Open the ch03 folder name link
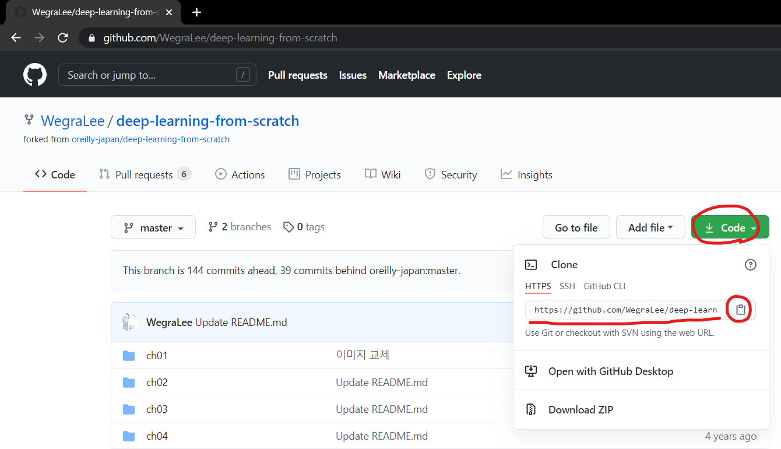This screenshot has width=781, height=449. (157, 409)
